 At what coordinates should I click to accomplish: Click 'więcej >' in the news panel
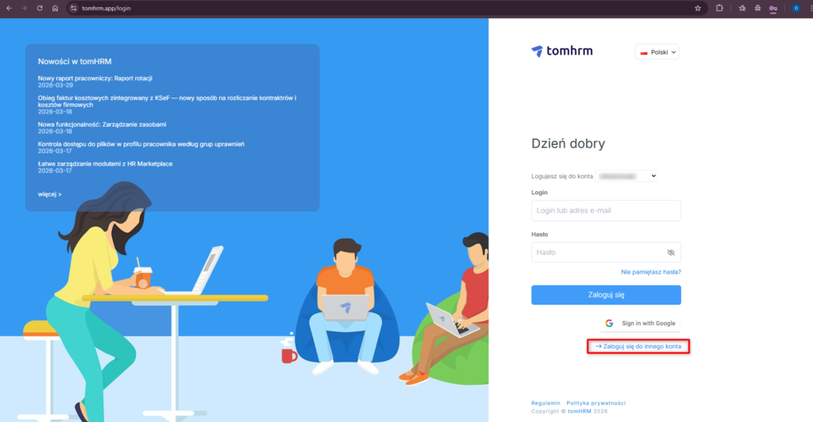tap(49, 194)
